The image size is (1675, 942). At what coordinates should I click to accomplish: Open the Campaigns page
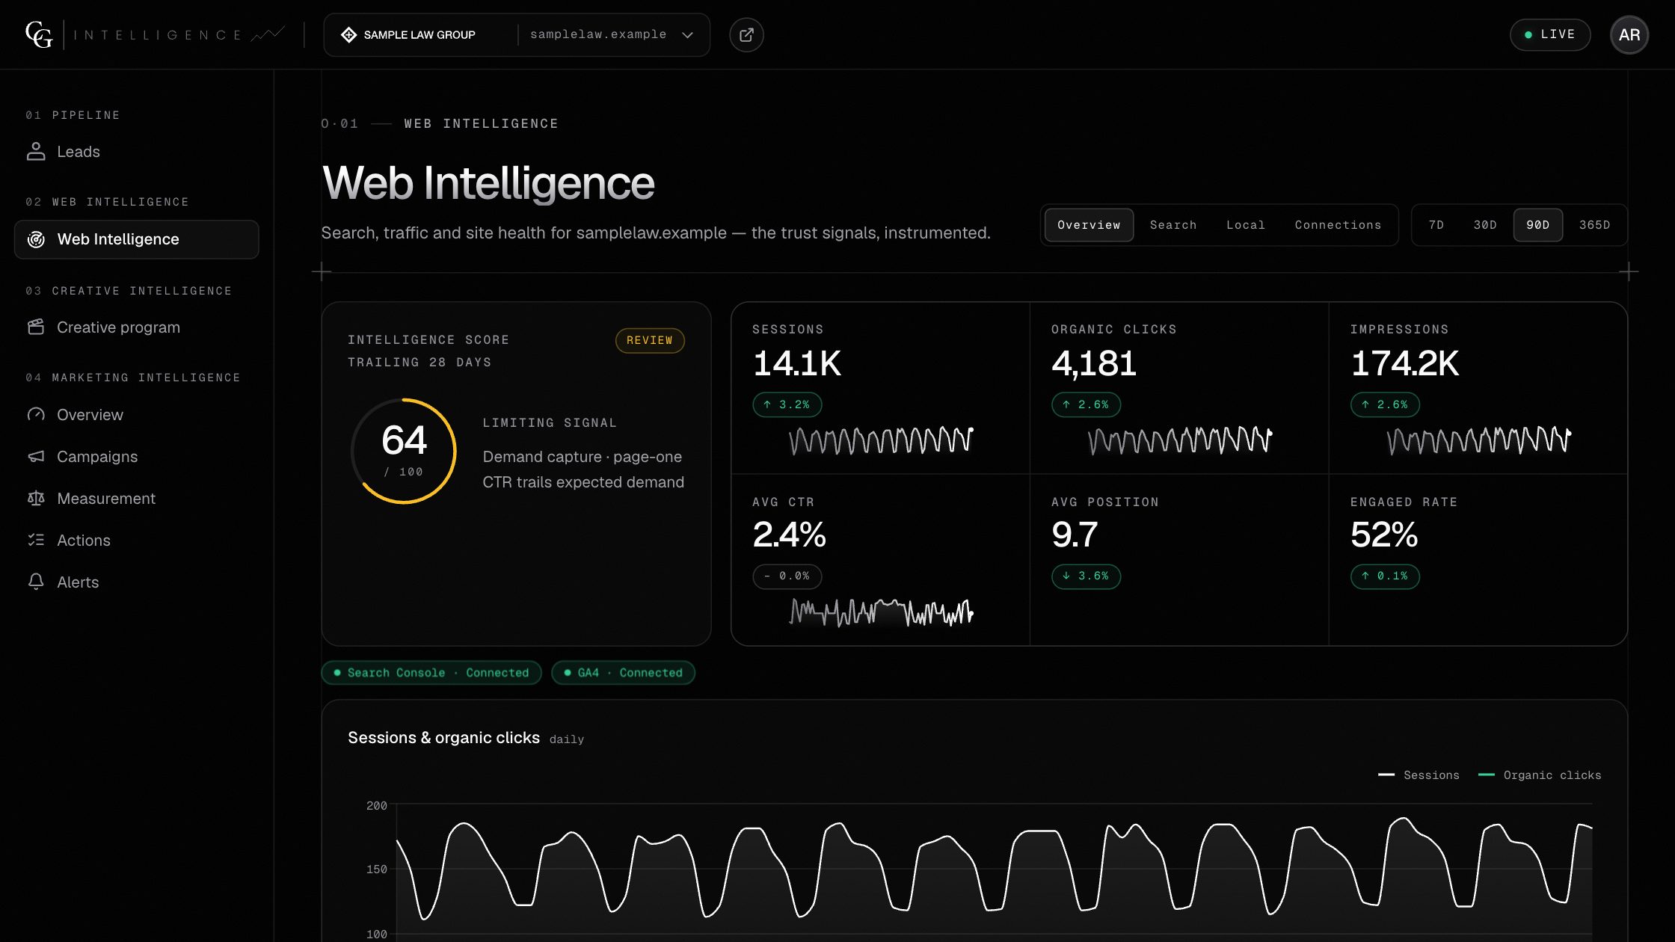point(137,456)
